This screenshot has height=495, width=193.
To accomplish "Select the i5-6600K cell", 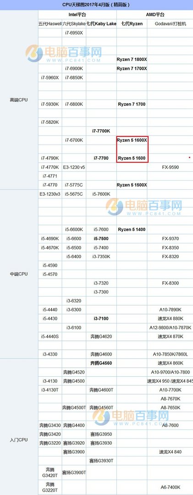I will [x=74, y=230].
